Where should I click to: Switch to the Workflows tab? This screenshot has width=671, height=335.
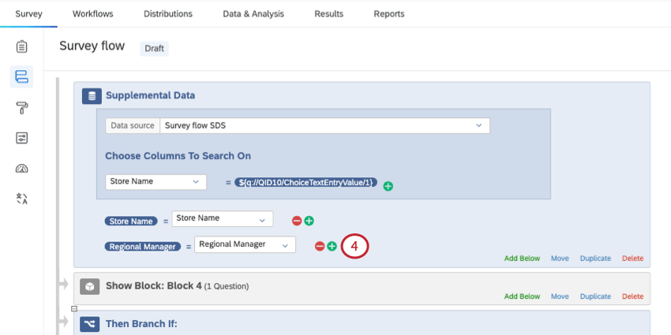coord(92,13)
